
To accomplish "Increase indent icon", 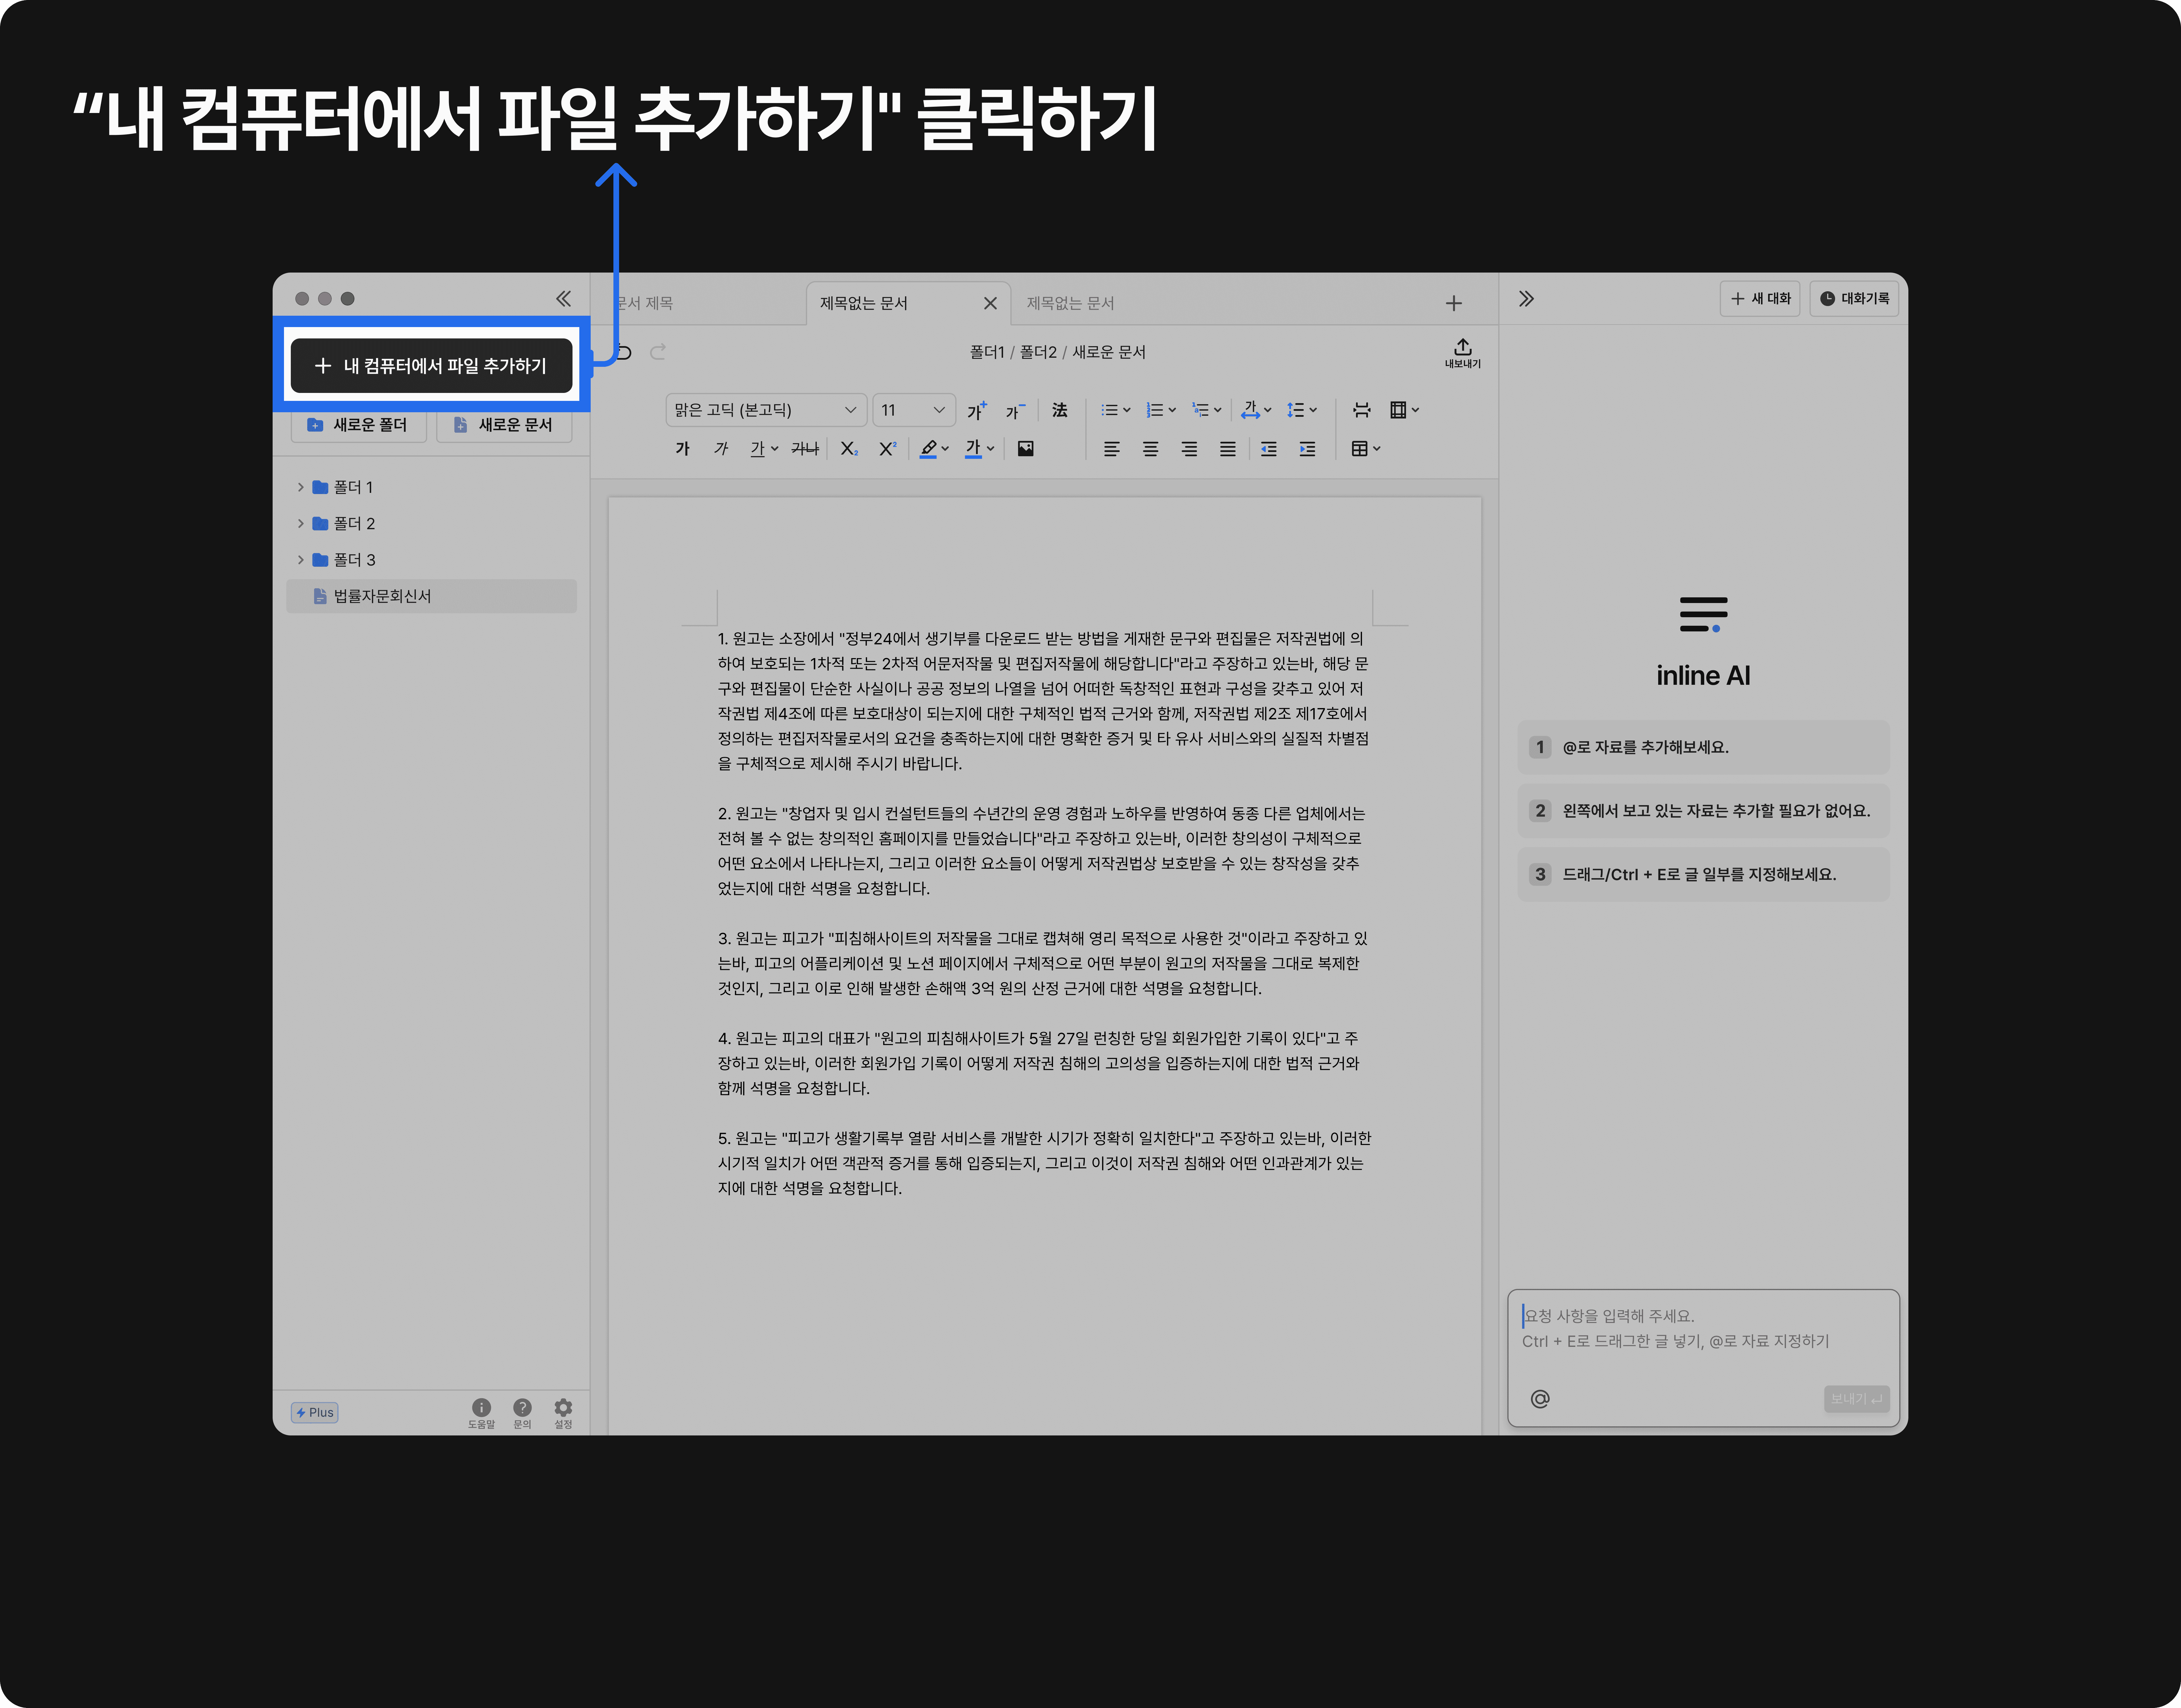I will 1307,449.
